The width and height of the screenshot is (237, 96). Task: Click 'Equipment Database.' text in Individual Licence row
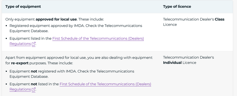(x=29, y=76)
